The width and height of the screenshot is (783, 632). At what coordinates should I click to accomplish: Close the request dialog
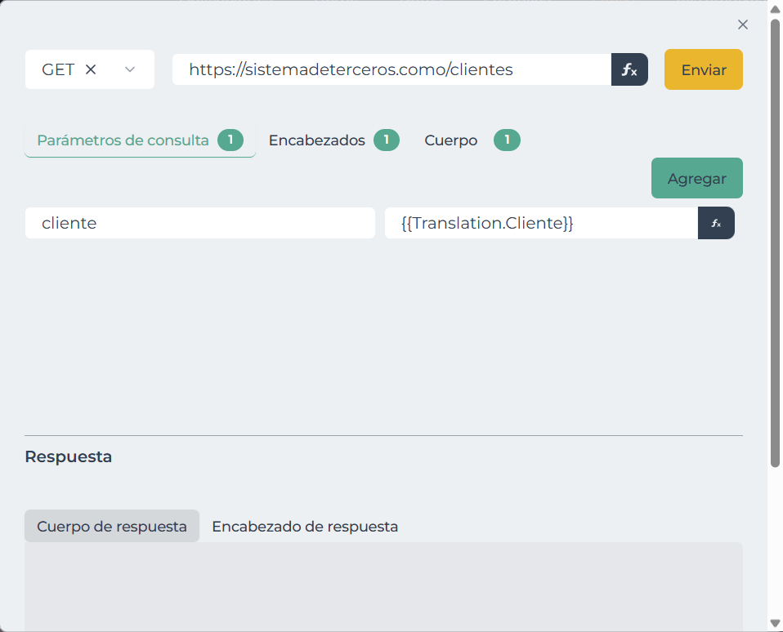click(742, 24)
